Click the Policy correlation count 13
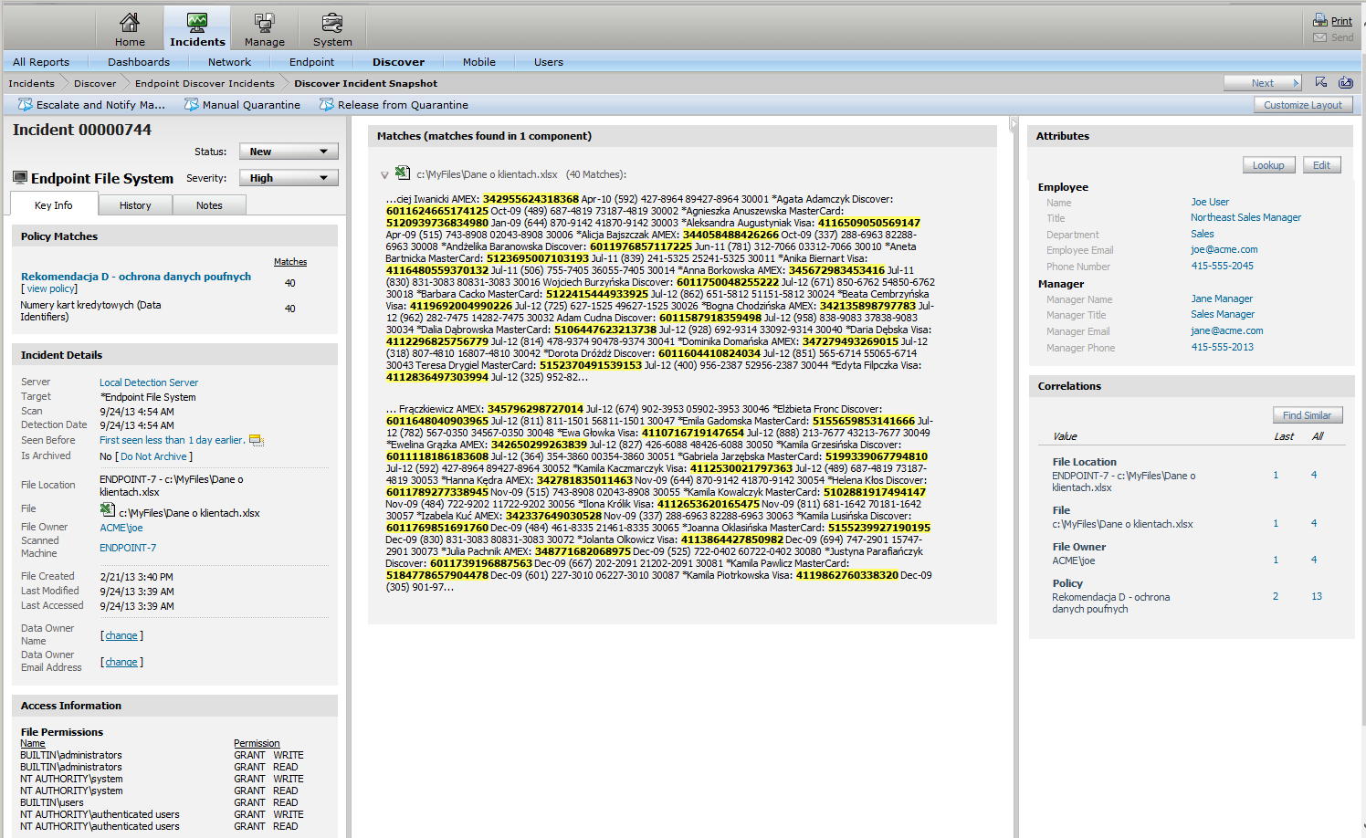This screenshot has height=838, width=1366. tap(1317, 596)
